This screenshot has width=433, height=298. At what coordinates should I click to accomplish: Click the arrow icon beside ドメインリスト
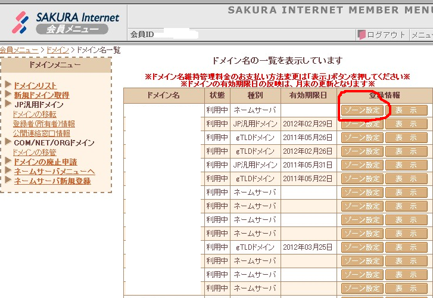click(8, 85)
